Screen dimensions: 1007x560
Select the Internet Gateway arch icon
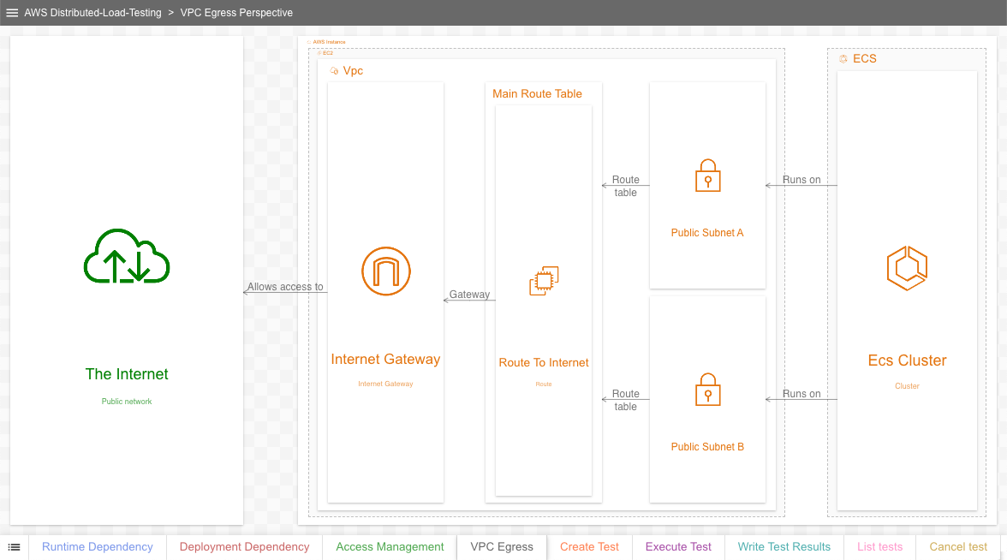[x=385, y=271]
